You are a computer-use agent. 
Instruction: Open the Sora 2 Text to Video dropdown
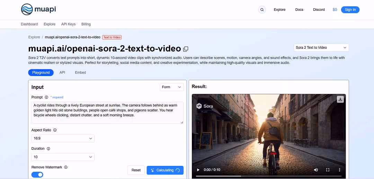(321, 48)
